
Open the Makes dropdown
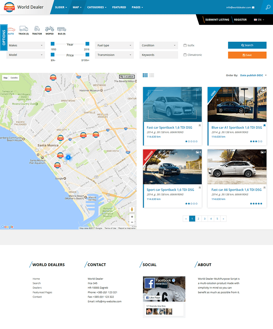26,45
